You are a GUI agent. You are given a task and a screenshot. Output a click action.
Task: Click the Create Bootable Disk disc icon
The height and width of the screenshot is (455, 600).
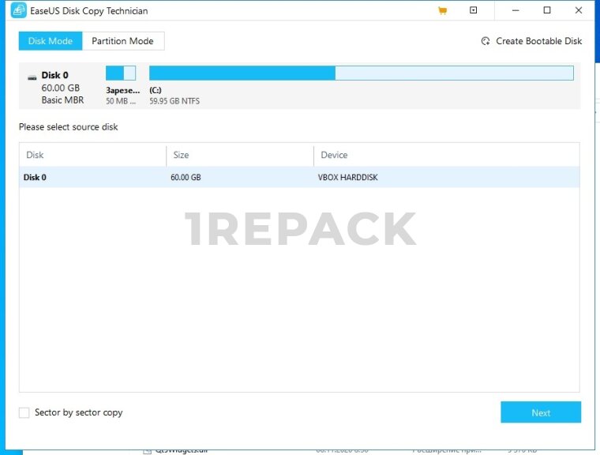[486, 42]
